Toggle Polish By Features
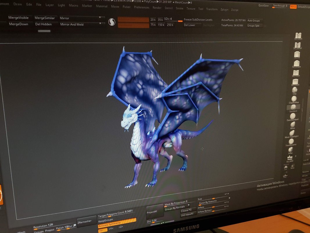310x233 pixels. coord(208,202)
